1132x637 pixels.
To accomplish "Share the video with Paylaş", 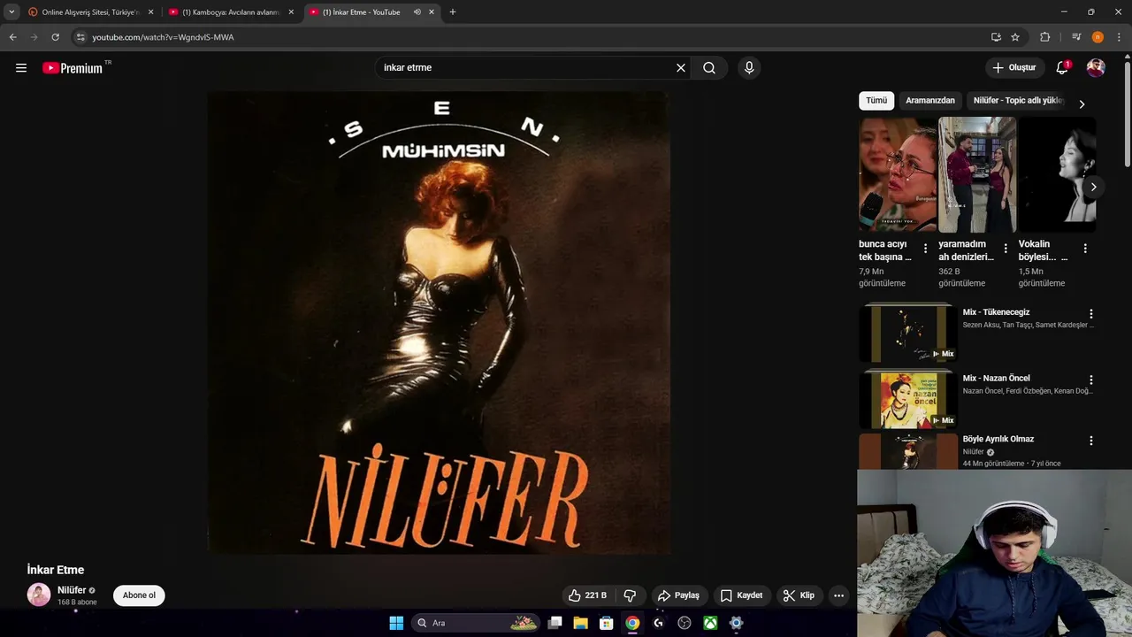I will 678,595.
